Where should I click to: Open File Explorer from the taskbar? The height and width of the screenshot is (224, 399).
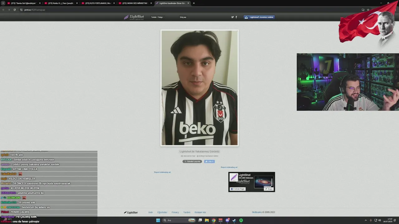(x=207, y=220)
